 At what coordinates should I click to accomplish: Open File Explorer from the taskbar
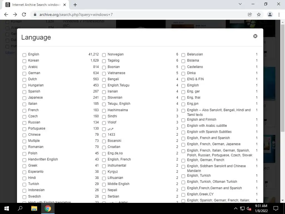click(x=34, y=208)
